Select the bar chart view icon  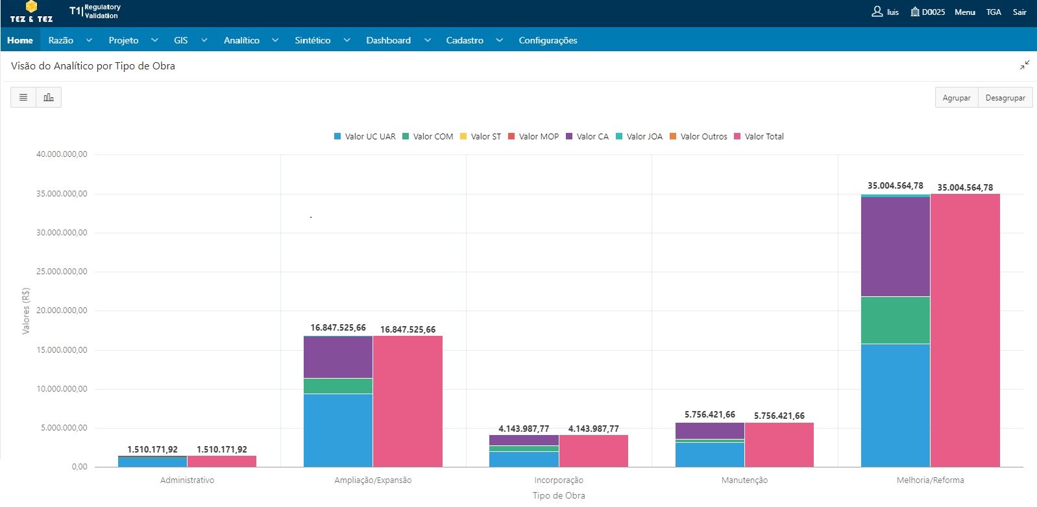coord(49,97)
